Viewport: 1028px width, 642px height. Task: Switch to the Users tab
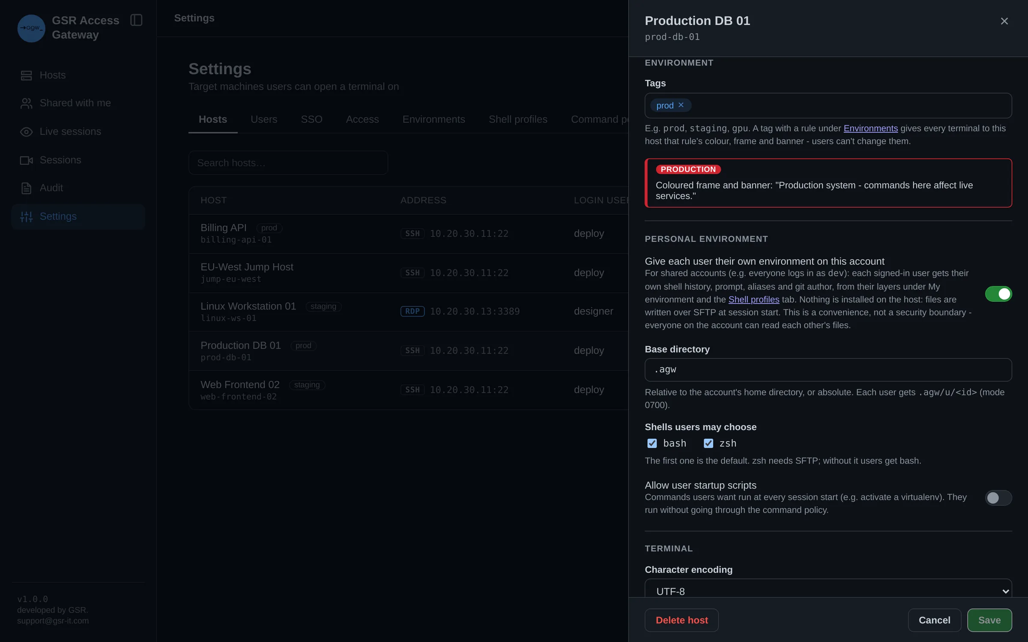tap(264, 119)
